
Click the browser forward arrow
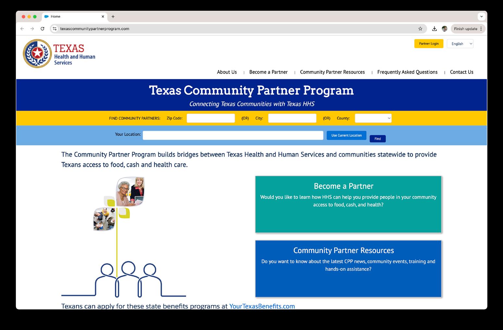coord(32,29)
